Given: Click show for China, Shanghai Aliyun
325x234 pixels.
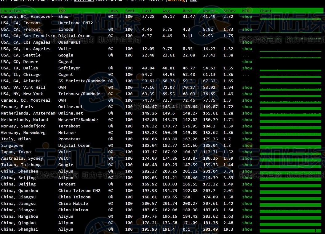Looking at the screenshot, I should [x=247, y=229].
